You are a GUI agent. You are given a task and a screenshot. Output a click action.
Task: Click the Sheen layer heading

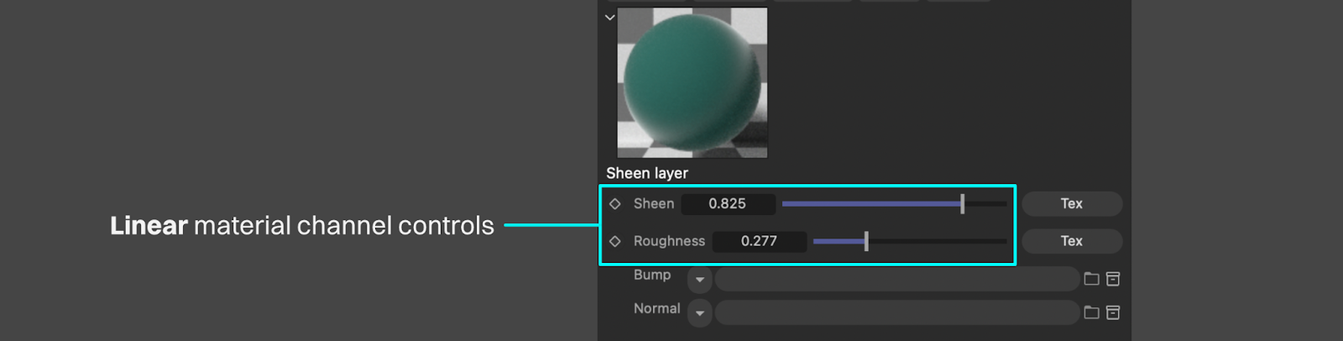click(x=647, y=173)
